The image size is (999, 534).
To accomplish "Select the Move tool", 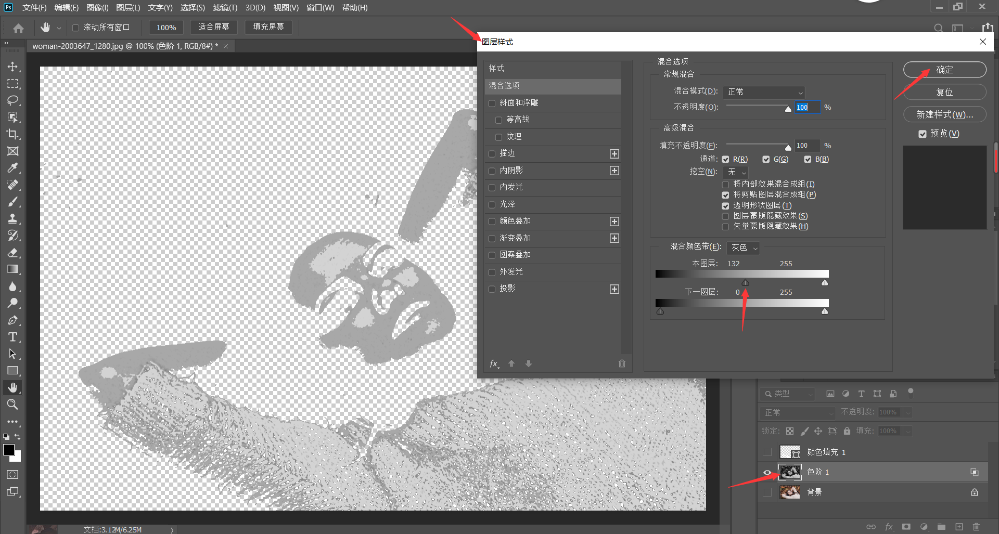I will coord(12,67).
